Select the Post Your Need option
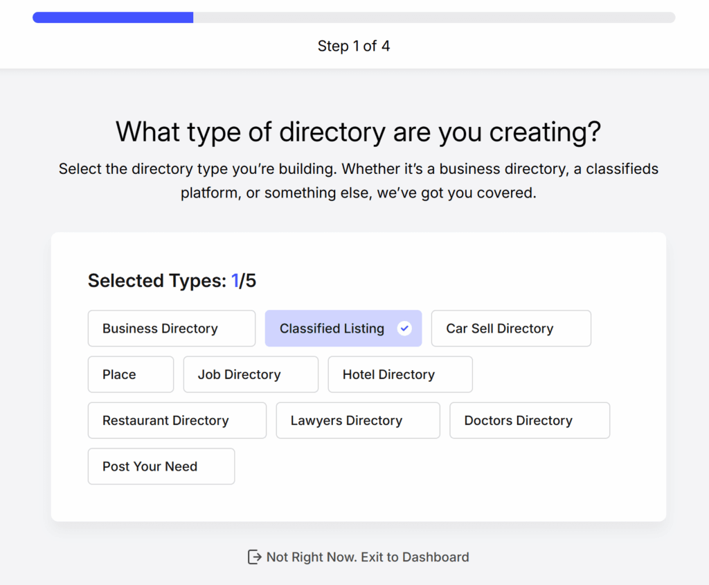 click(x=161, y=466)
